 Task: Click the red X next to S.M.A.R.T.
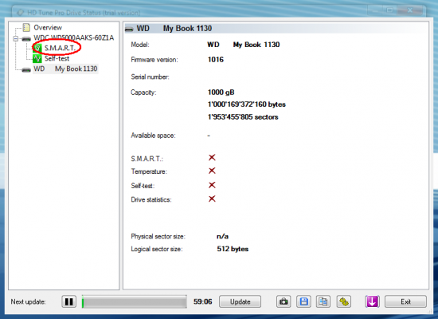(x=212, y=158)
